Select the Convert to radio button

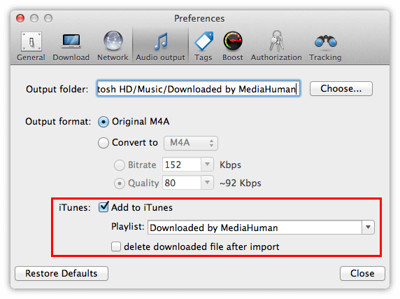tap(103, 143)
